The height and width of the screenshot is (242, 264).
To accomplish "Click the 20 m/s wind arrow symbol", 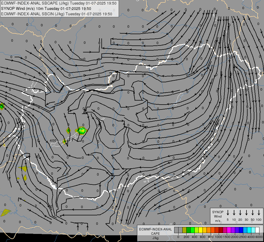I will [240, 213].
